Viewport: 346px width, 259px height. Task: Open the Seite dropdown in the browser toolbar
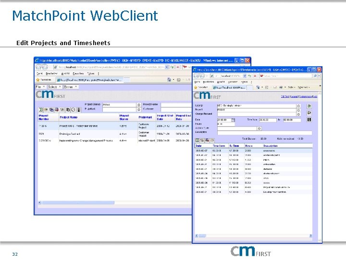[292, 87]
